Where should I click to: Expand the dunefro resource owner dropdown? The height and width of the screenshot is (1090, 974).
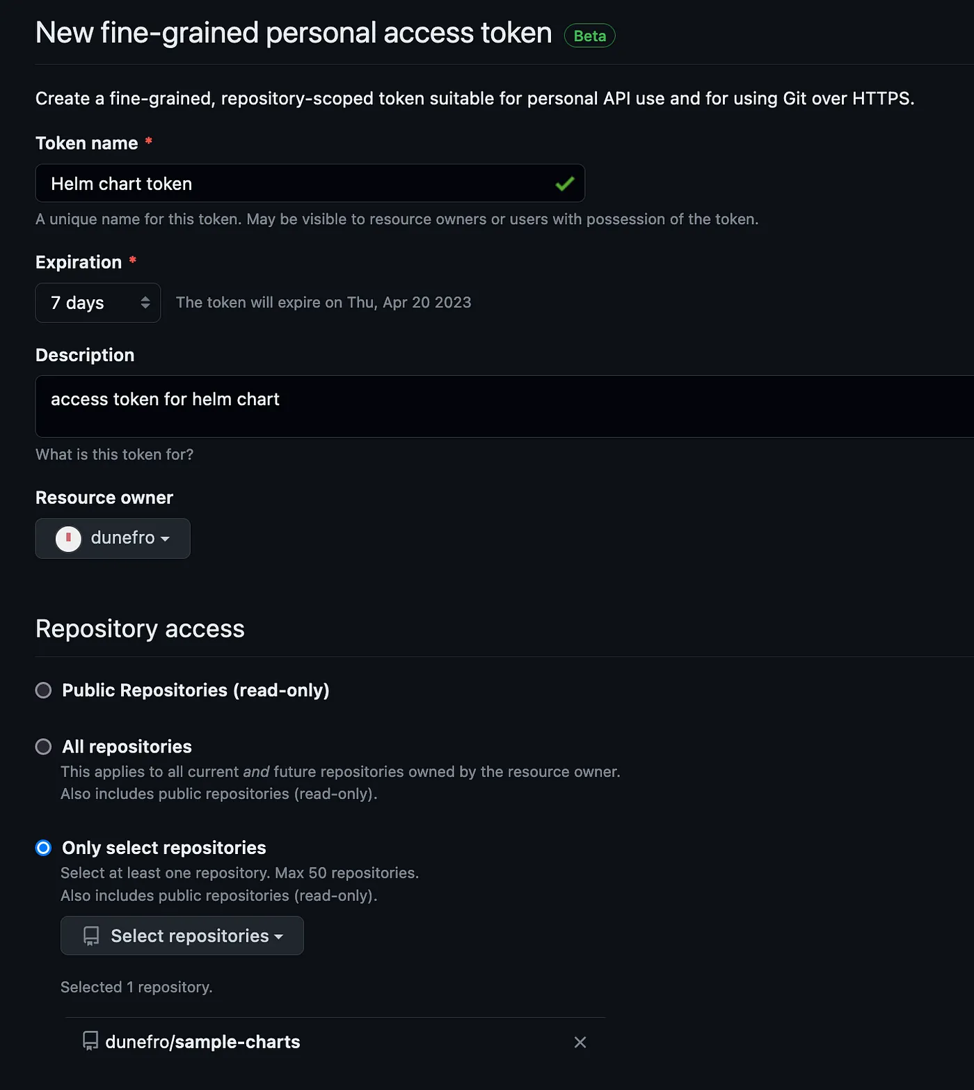pyautogui.click(x=113, y=538)
